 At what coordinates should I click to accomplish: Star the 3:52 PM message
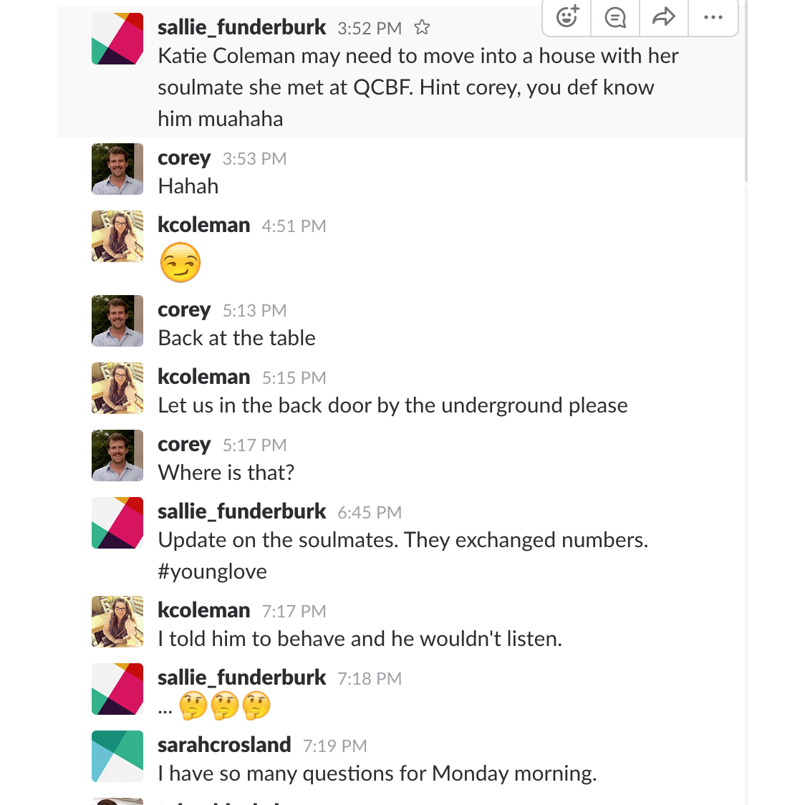coord(423,28)
